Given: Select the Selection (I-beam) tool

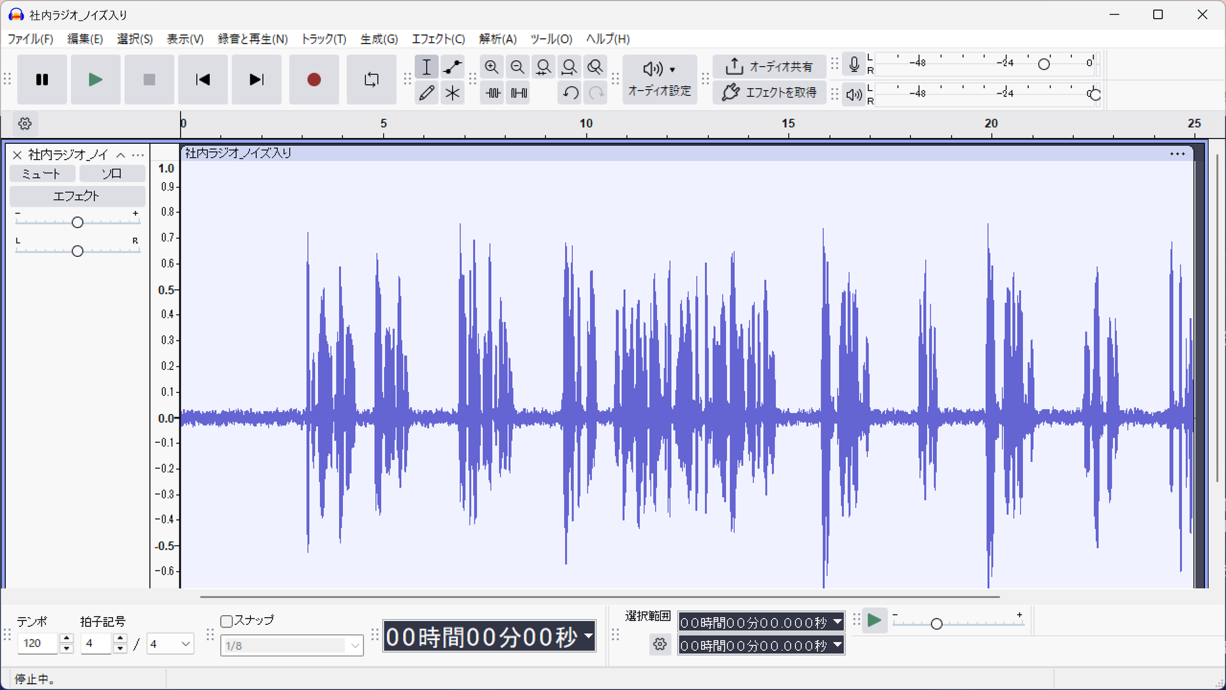Looking at the screenshot, I should tap(427, 67).
